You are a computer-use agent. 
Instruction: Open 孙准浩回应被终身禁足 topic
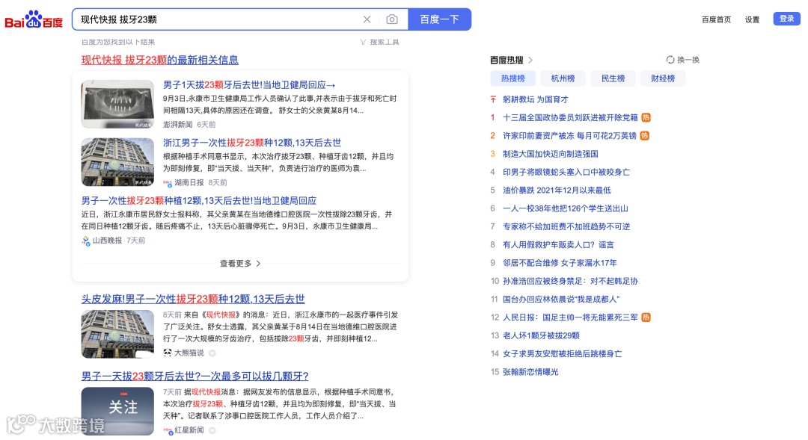coord(570,281)
